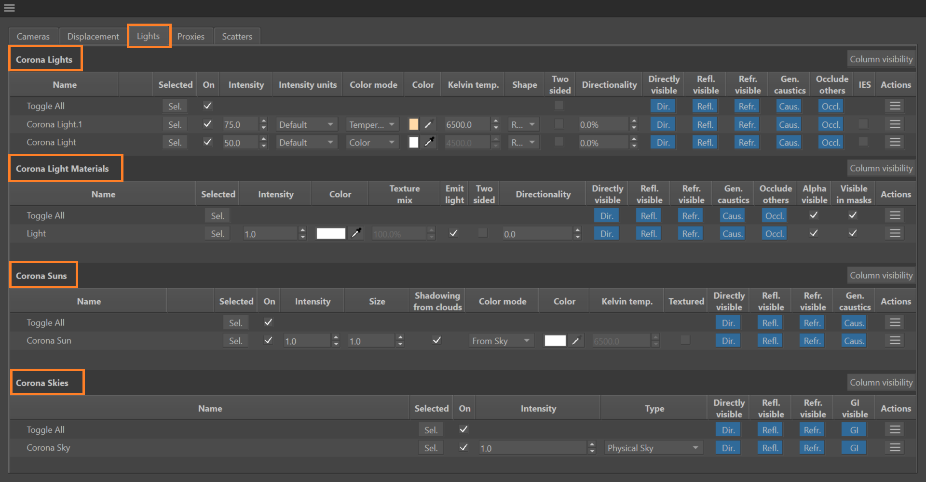Screen dimensions: 926x482
Task: Open Actions menu for Corona Suns Toggle All
Action: click(895, 322)
